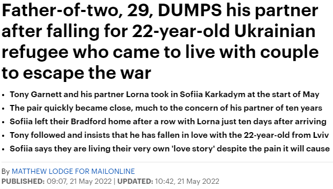Click the published time 09:07, 21 May 2022
333x189 pixels.
click(79, 181)
